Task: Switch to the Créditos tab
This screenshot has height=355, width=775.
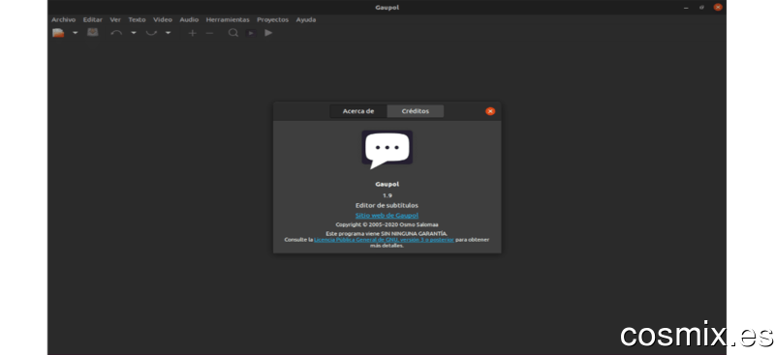Action: pyautogui.click(x=416, y=111)
